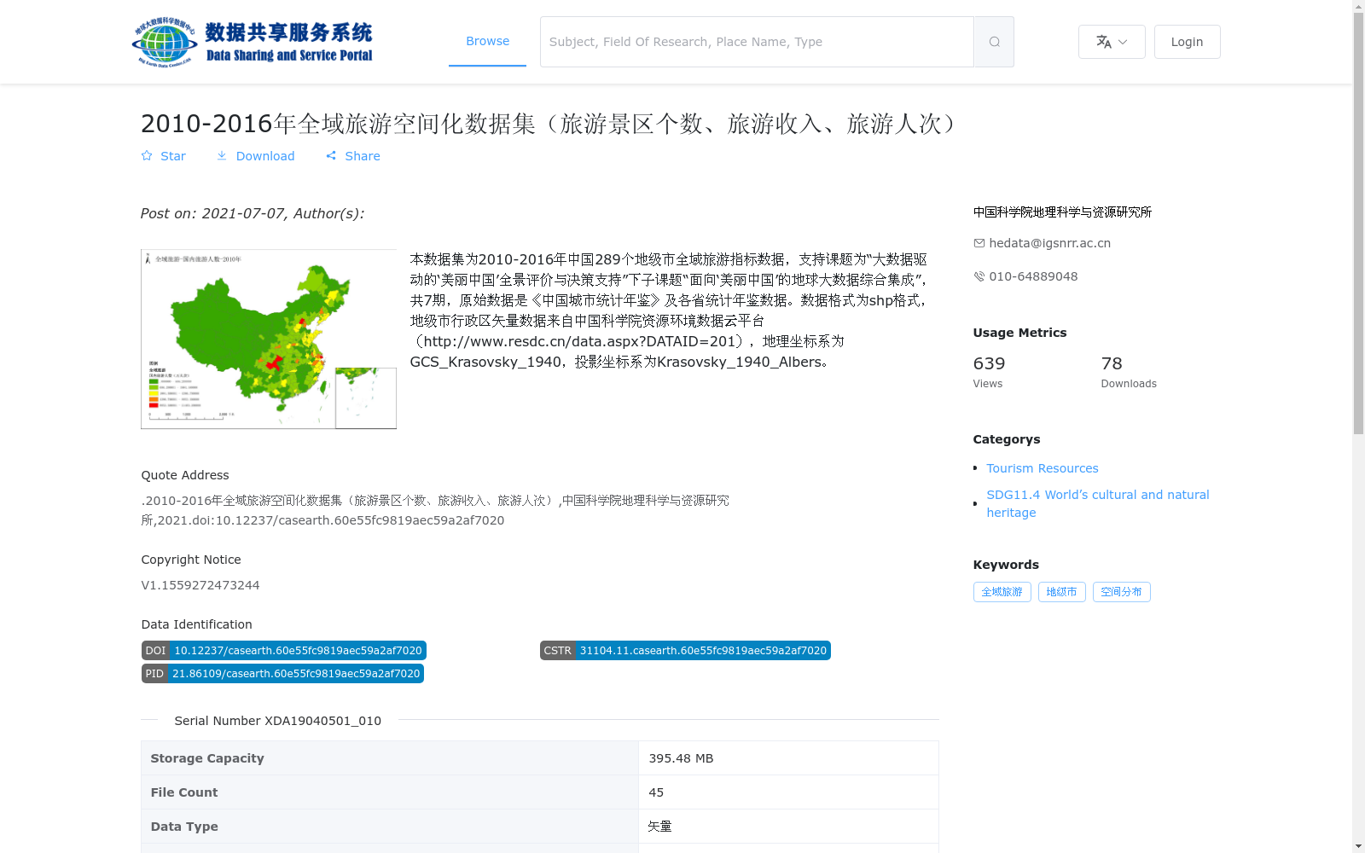Image resolution: width=1365 pixels, height=853 pixels.
Task: Click the Share icon
Action: [331, 156]
